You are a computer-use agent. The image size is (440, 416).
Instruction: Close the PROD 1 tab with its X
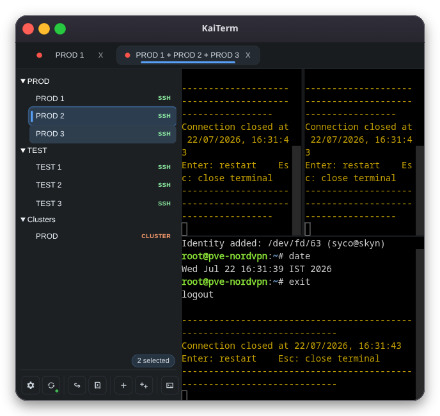click(100, 55)
